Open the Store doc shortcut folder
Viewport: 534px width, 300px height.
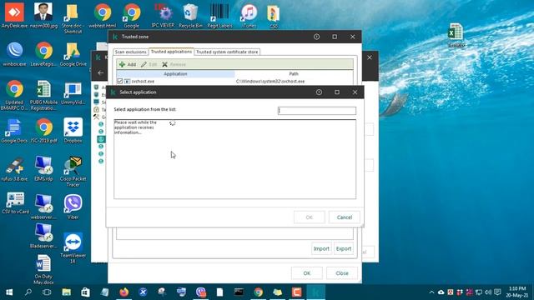(x=73, y=17)
